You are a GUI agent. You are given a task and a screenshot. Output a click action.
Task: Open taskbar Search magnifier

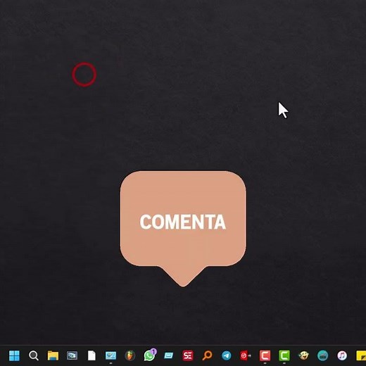[x=34, y=355]
